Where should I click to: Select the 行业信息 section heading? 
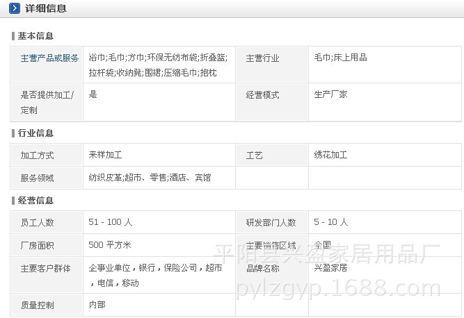[x=35, y=133]
